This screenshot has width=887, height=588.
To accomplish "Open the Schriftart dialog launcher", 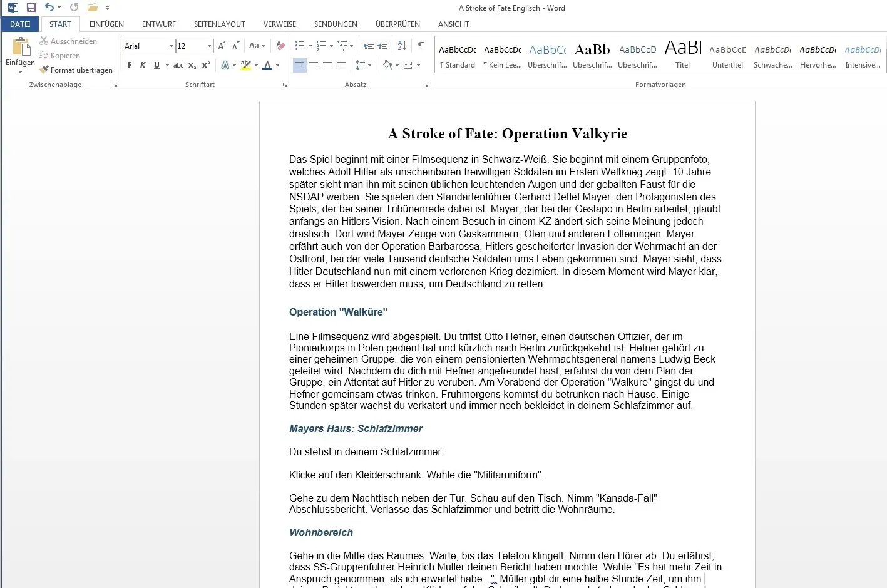I will pos(285,85).
